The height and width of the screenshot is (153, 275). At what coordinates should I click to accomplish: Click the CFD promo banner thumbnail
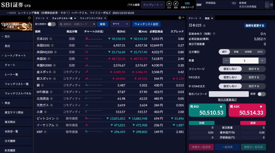coord(16,26)
